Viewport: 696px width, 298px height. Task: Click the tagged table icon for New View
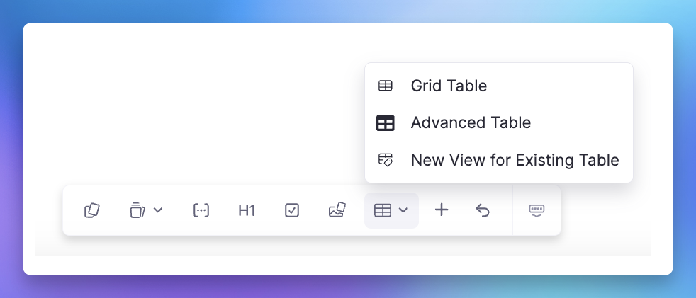coord(386,160)
